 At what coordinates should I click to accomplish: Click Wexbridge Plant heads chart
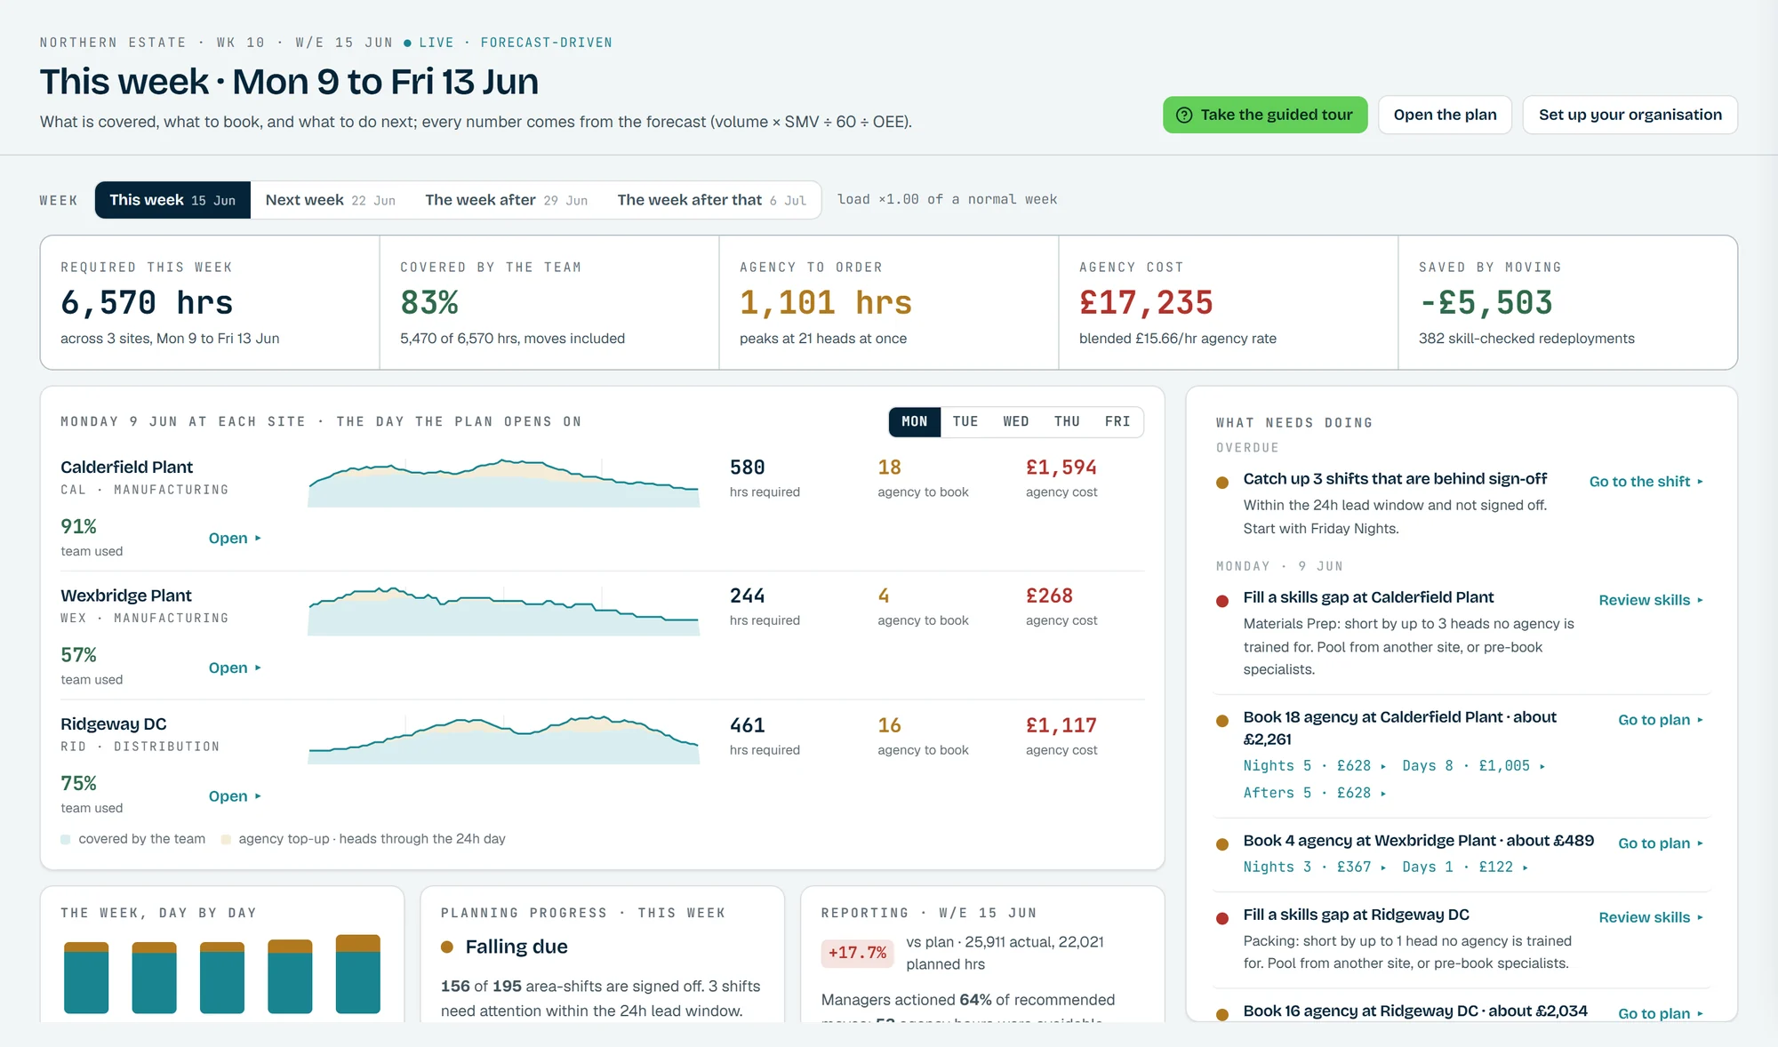503,611
